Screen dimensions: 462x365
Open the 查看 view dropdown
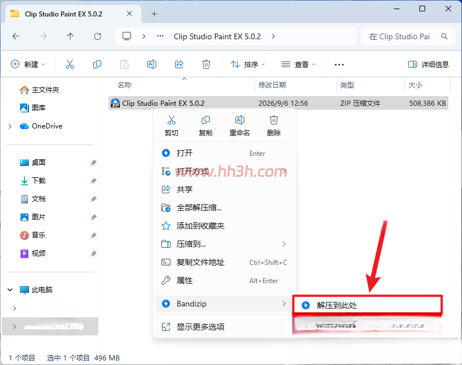[298, 64]
